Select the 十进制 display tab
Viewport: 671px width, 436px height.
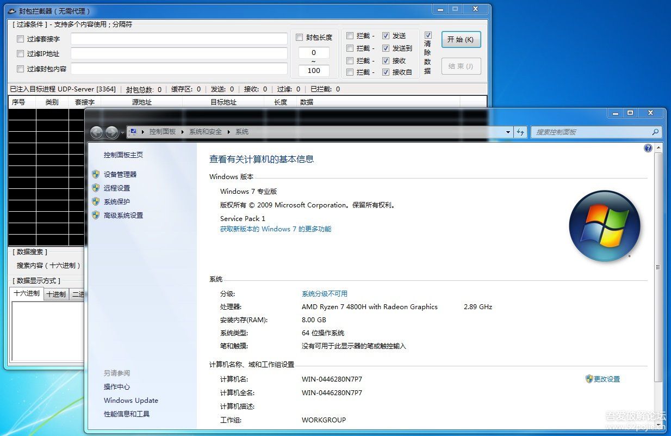coord(56,294)
